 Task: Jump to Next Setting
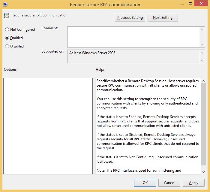(x=163, y=18)
